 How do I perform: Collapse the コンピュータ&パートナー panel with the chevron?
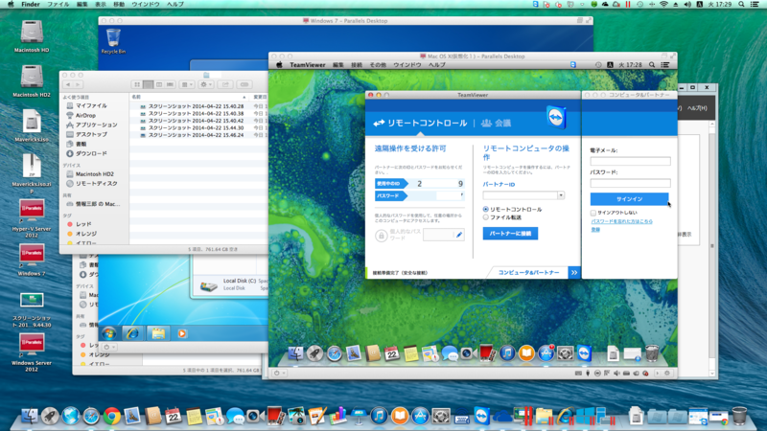573,272
